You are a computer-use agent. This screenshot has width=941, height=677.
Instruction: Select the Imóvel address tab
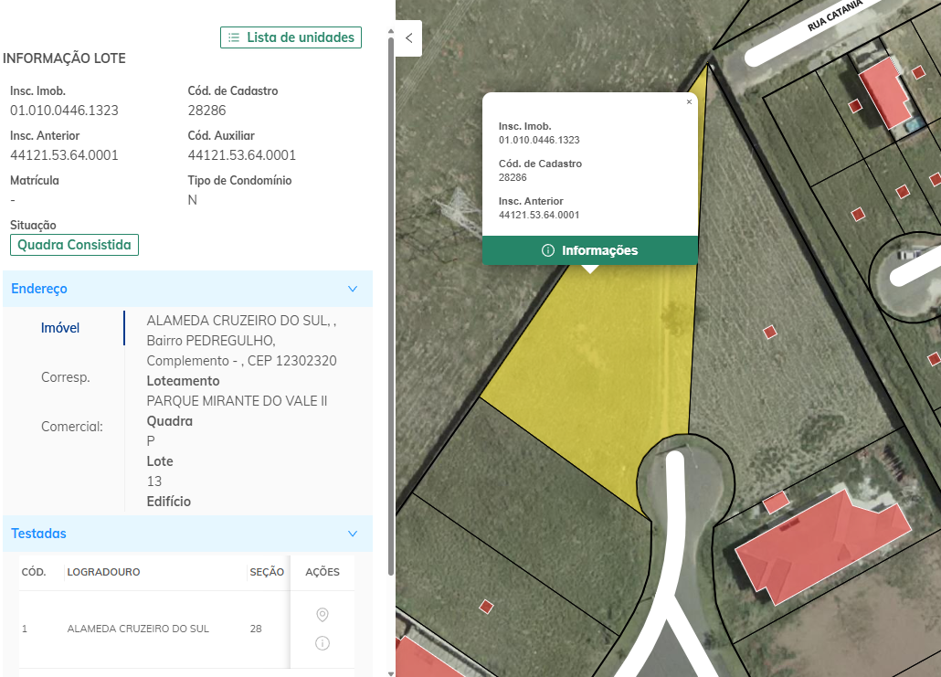pyautogui.click(x=60, y=328)
